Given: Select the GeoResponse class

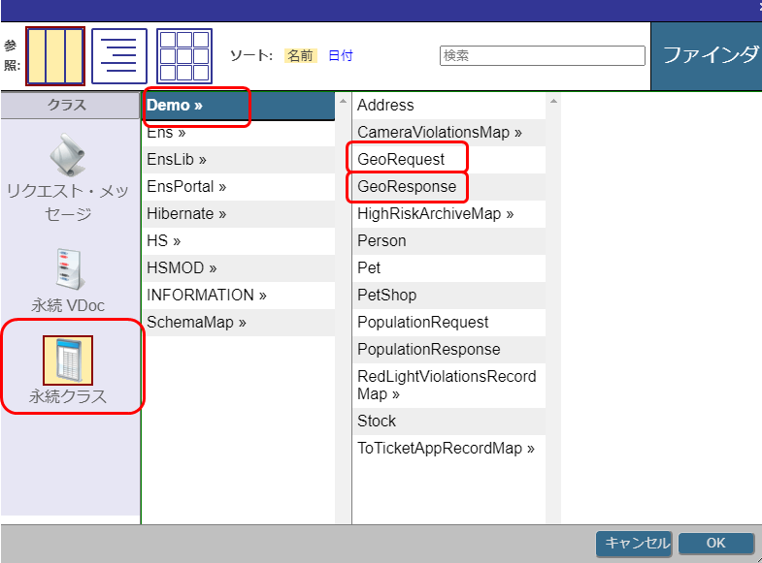Looking at the screenshot, I should tap(406, 186).
